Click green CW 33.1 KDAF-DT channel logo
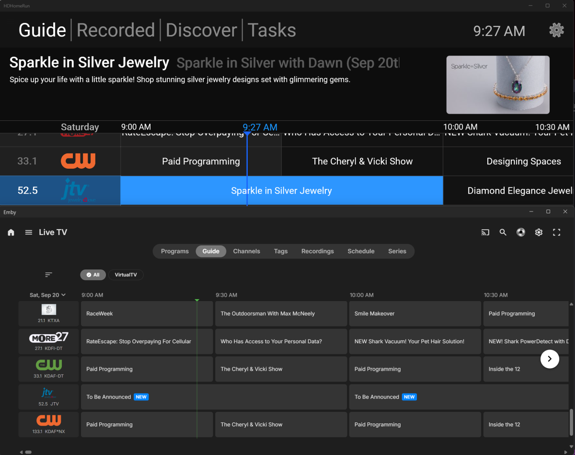 [x=48, y=365]
